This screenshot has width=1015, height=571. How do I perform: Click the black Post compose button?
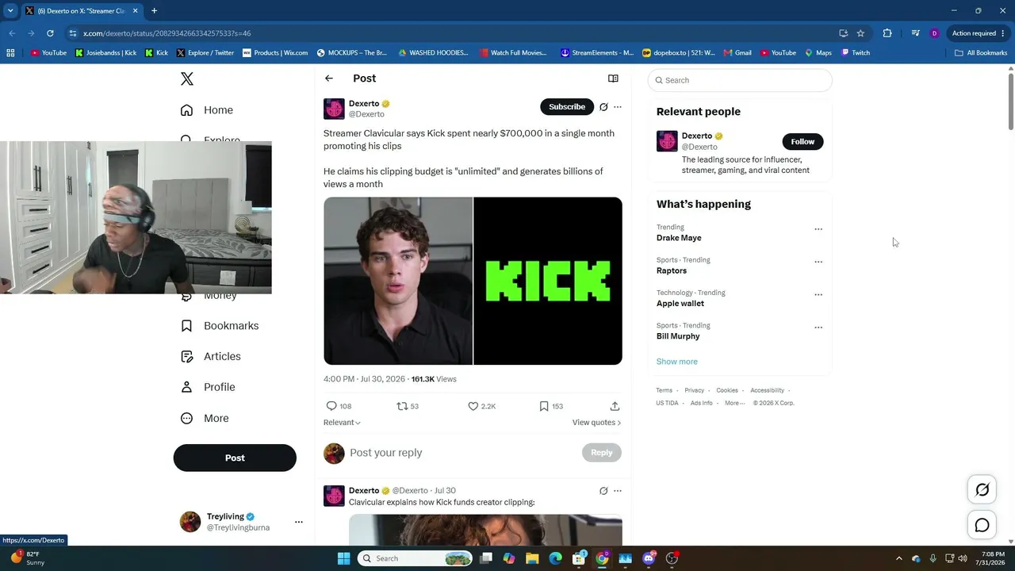click(x=235, y=458)
